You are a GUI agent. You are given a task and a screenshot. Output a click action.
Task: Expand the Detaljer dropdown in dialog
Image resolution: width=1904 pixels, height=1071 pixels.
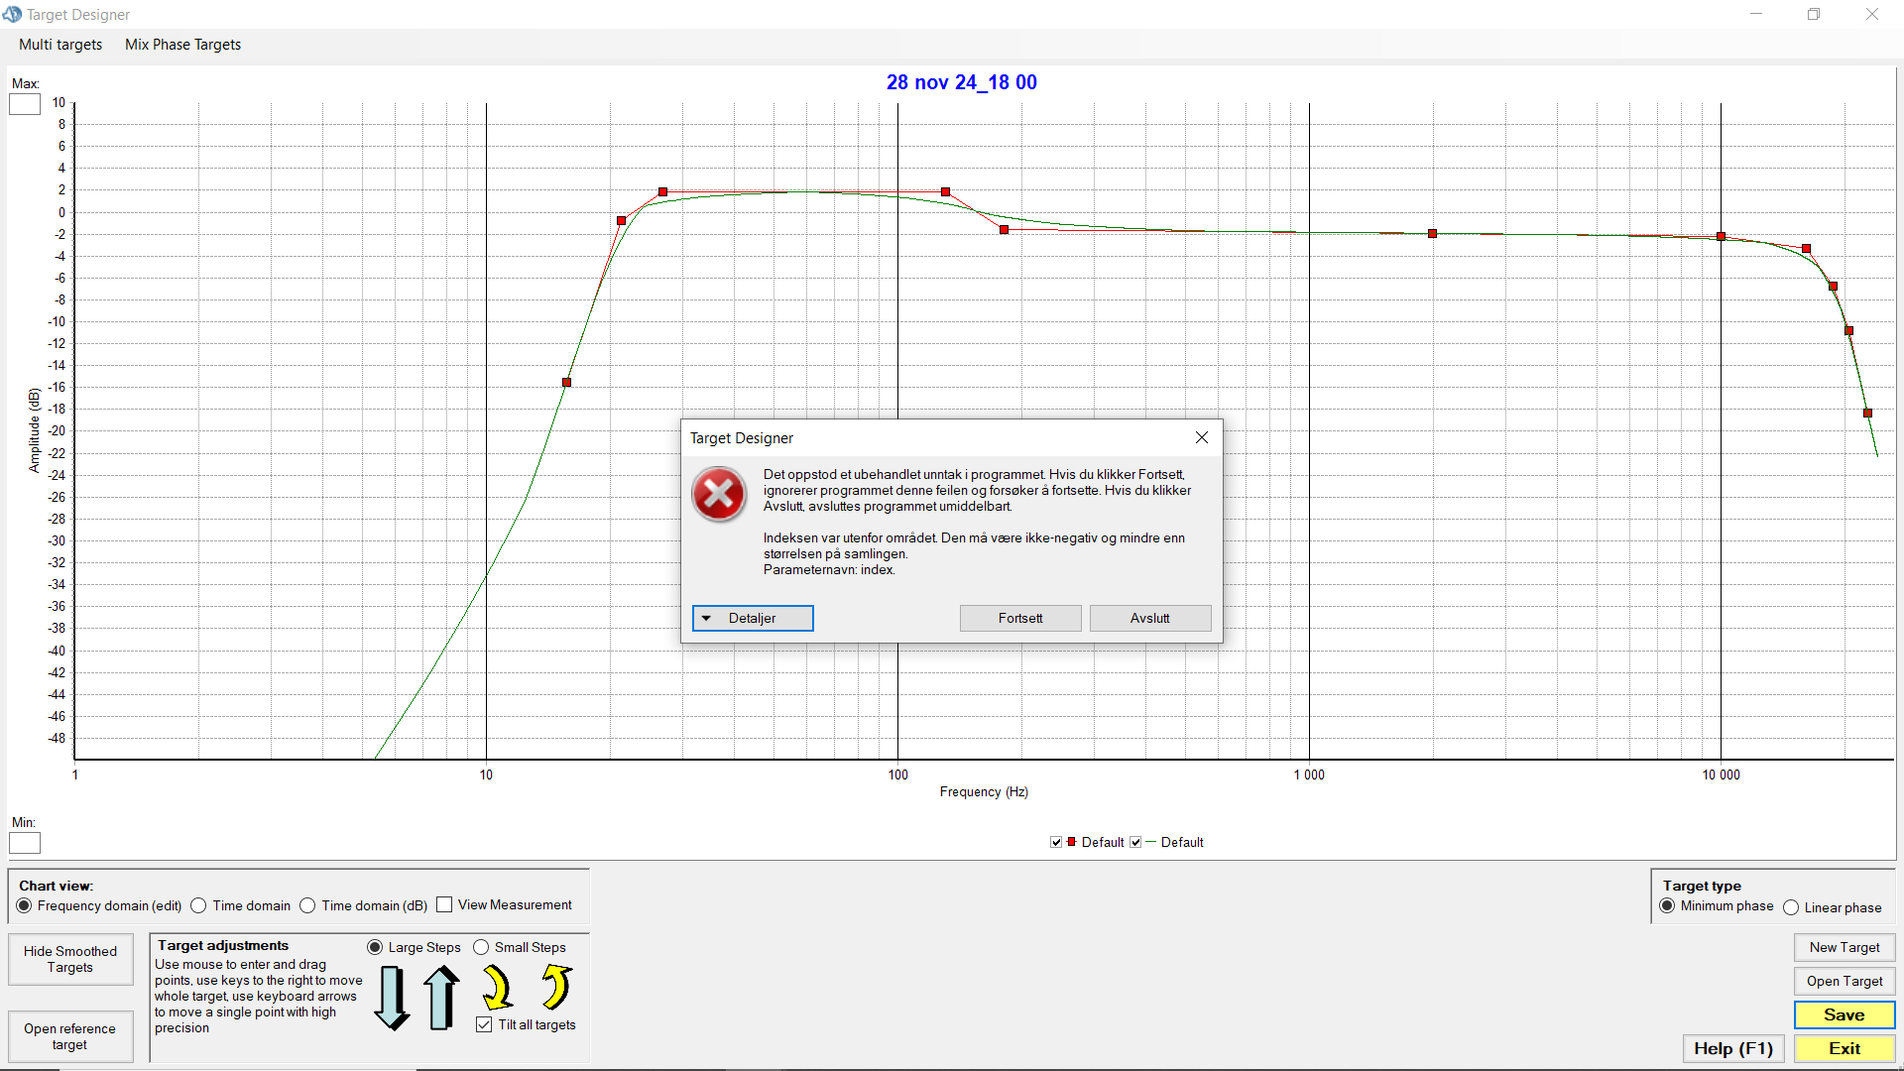pyautogui.click(x=752, y=618)
